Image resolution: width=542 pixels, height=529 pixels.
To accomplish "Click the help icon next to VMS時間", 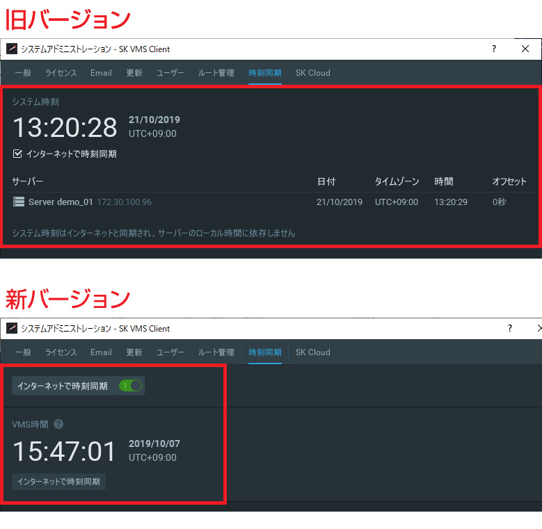I will (58, 424).
